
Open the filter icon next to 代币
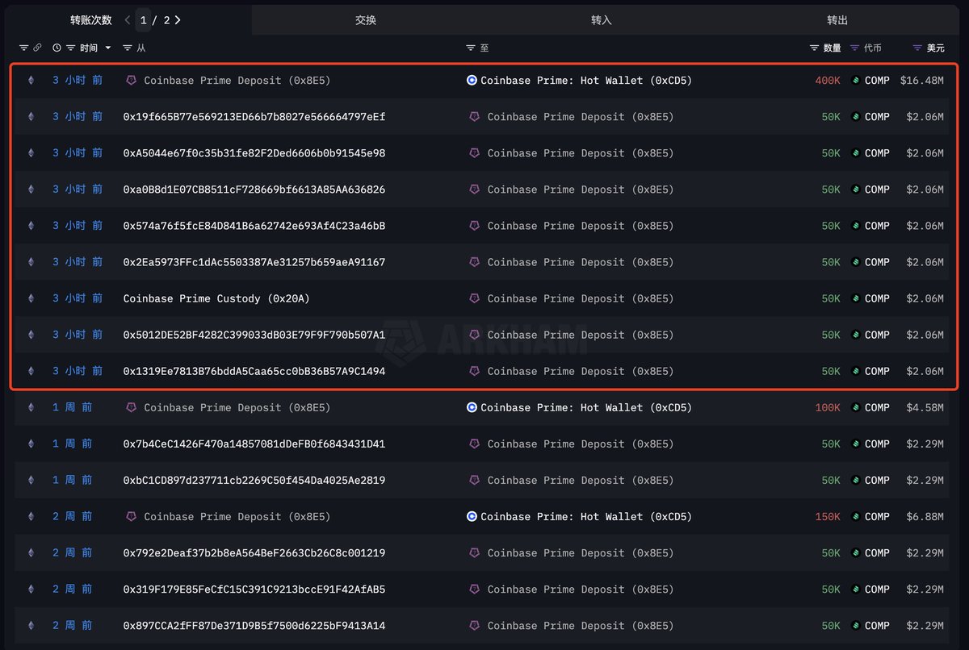854,48
